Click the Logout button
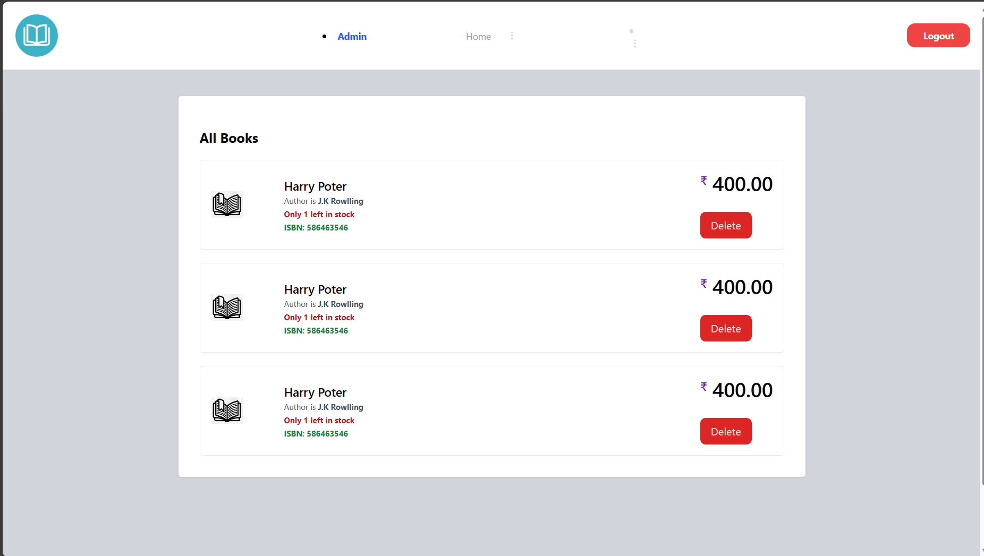 938,35
